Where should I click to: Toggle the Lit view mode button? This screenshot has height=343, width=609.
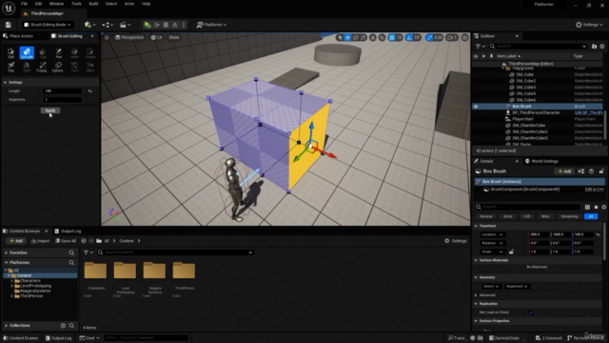click(x=157, y=37)
